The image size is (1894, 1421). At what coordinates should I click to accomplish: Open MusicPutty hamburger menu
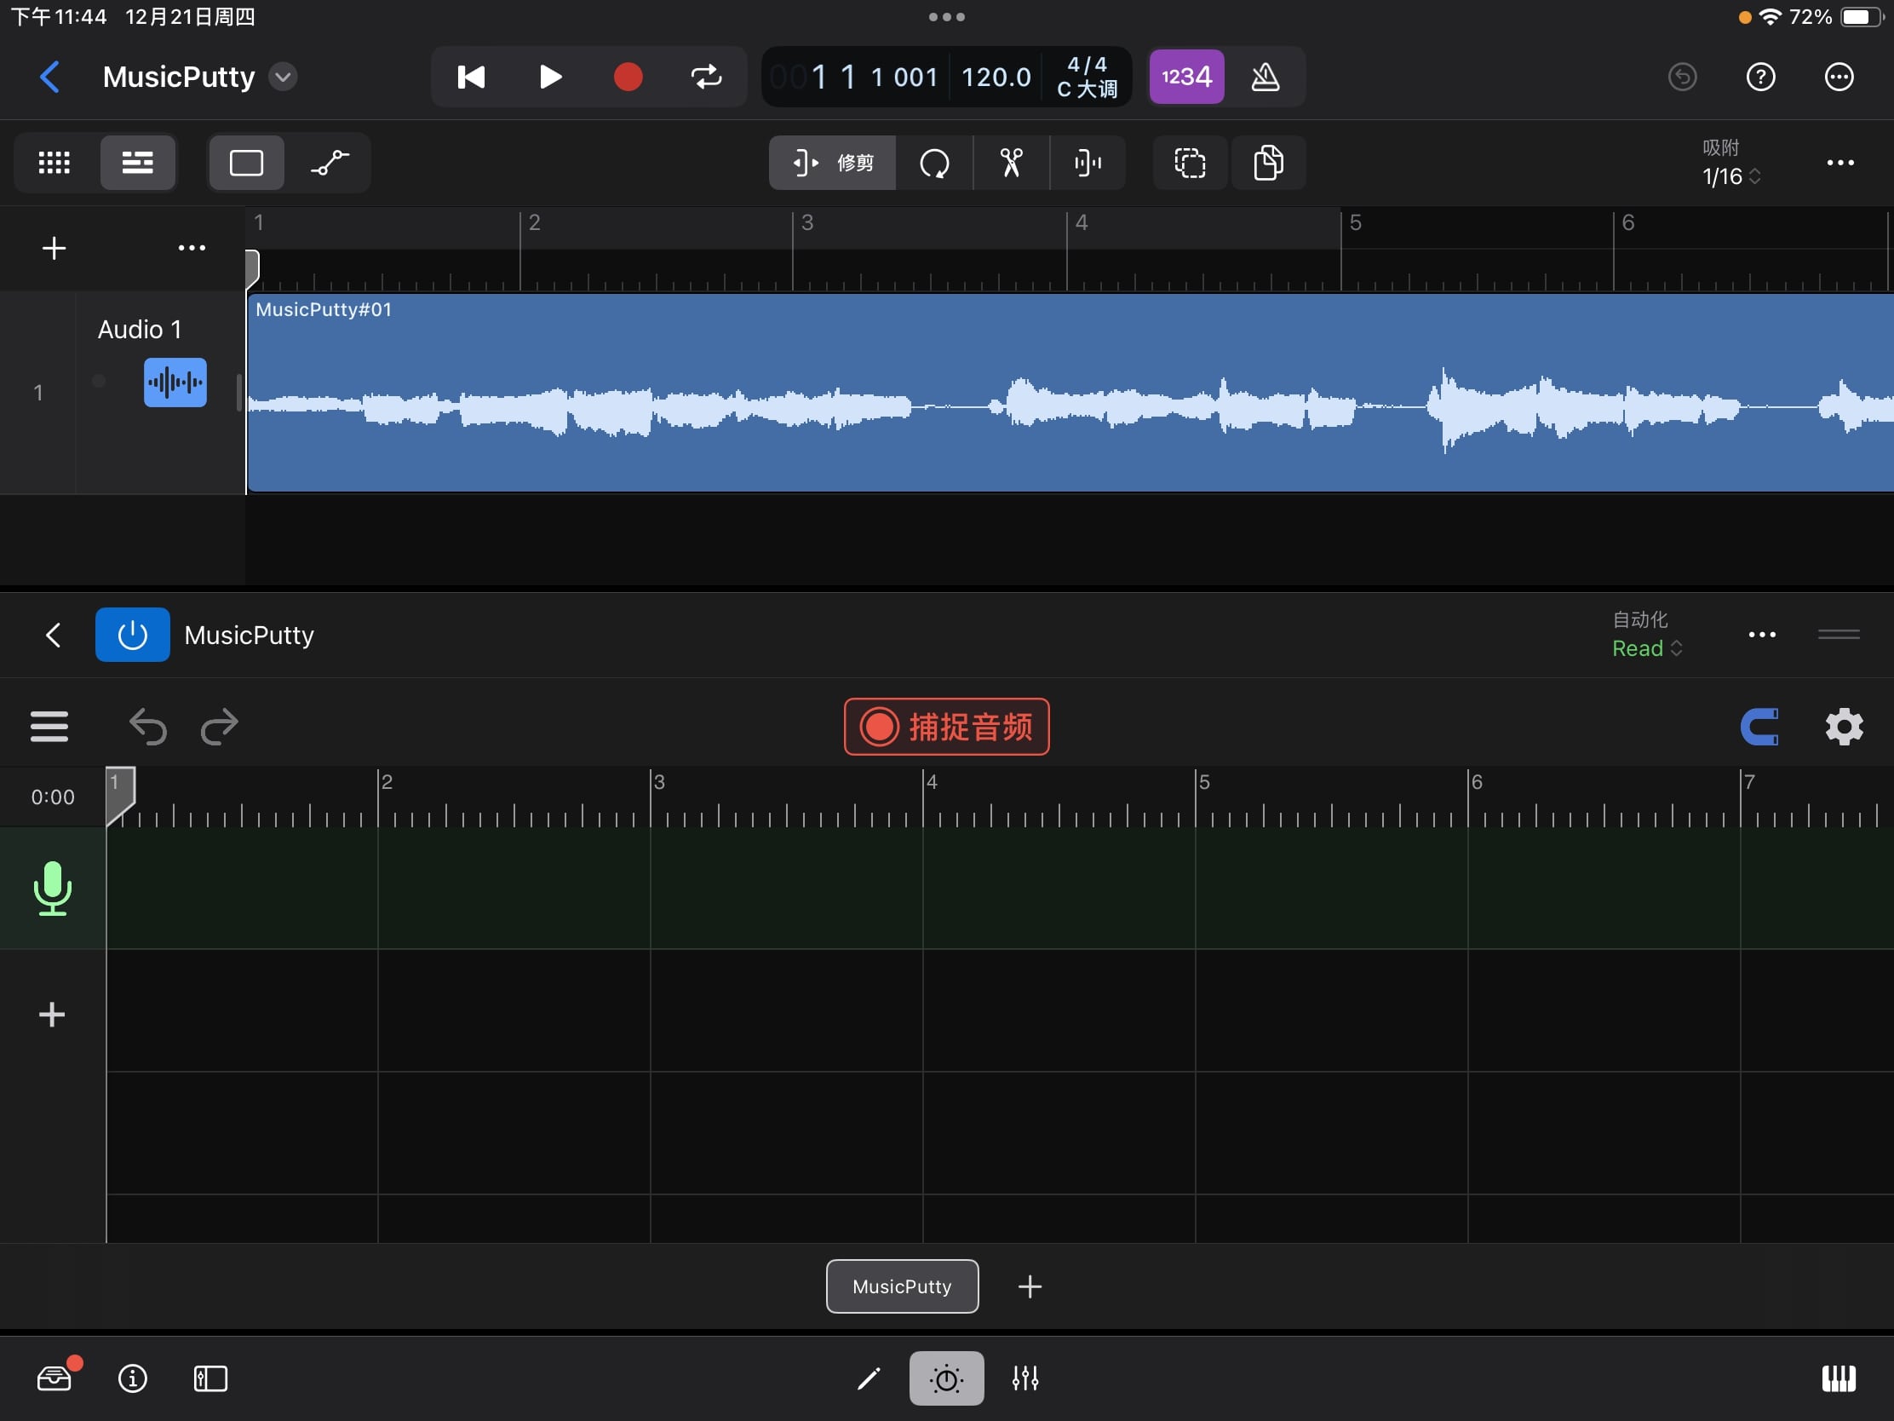(x=49, y=728)
